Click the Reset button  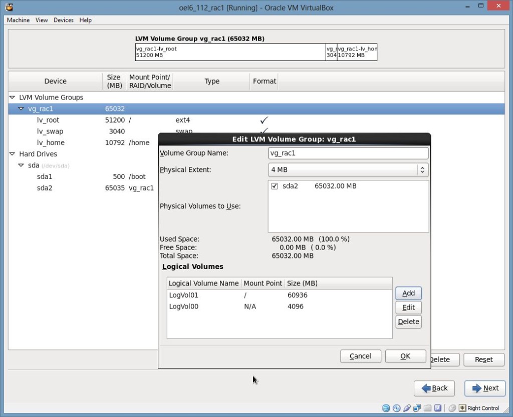(x=484, y=359)
